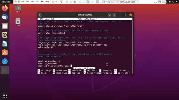Click the Justify shortcut in nano
The image size is (179, 100).
pyautogui.click(x=105, y=71)
